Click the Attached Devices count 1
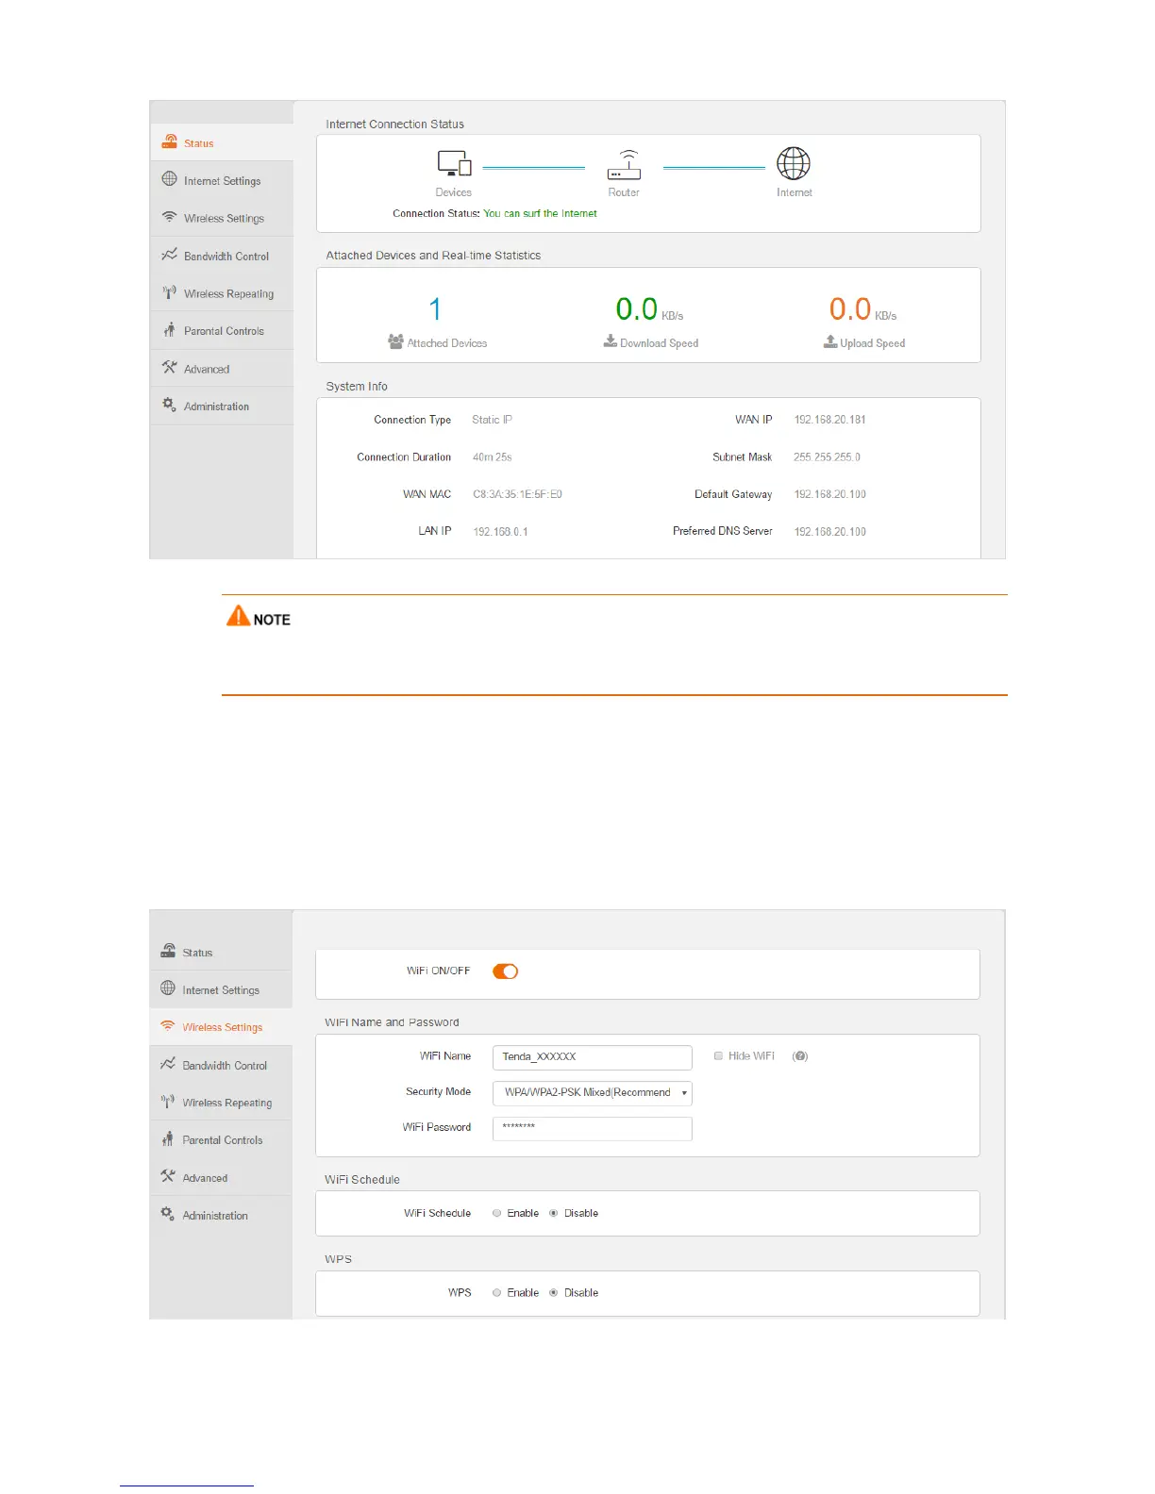 coord(435,309)
